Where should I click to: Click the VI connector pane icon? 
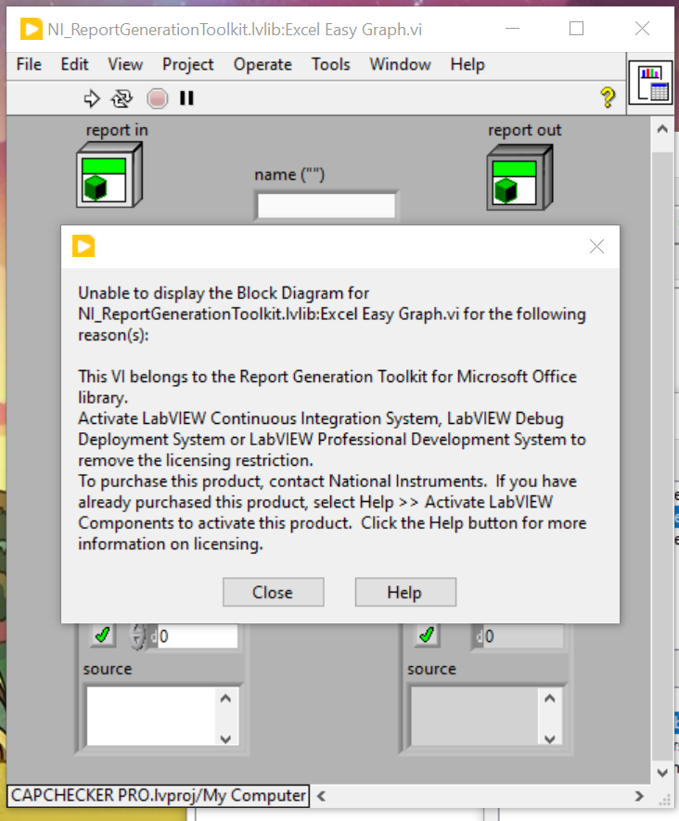click(x=650, y=83)
